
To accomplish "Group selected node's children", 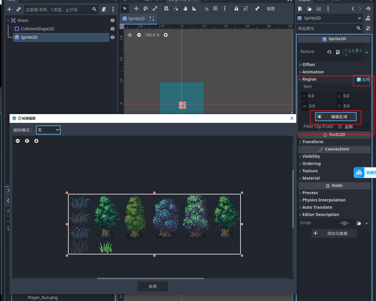I will click(x=246, y=8).
